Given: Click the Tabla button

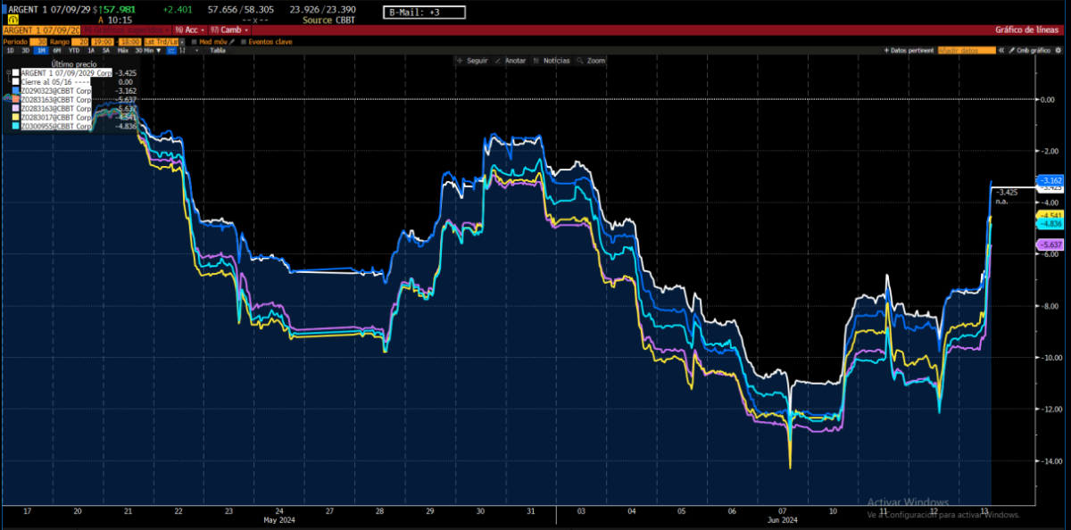Looking at the screenshot, I should point(217,51).
